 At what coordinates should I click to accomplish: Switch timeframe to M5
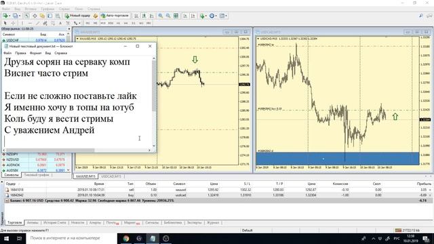pyautogui.click(x=95, y=23)
